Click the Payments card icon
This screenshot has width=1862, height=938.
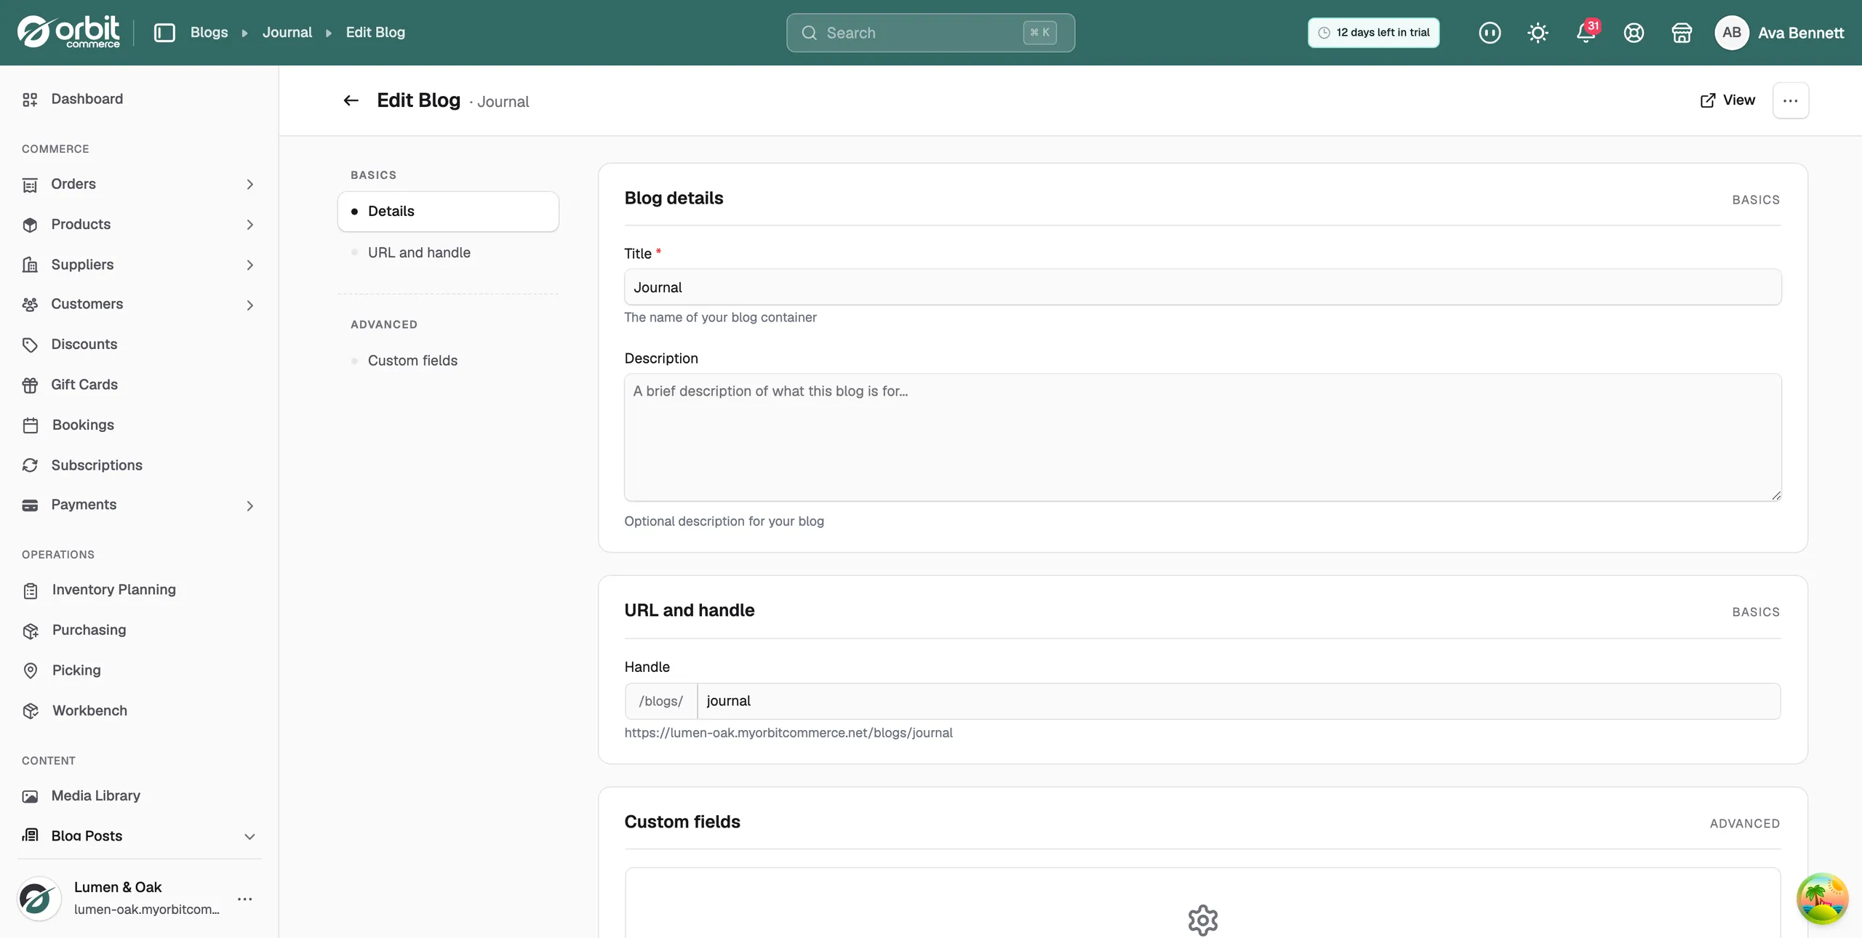(30, 505)
